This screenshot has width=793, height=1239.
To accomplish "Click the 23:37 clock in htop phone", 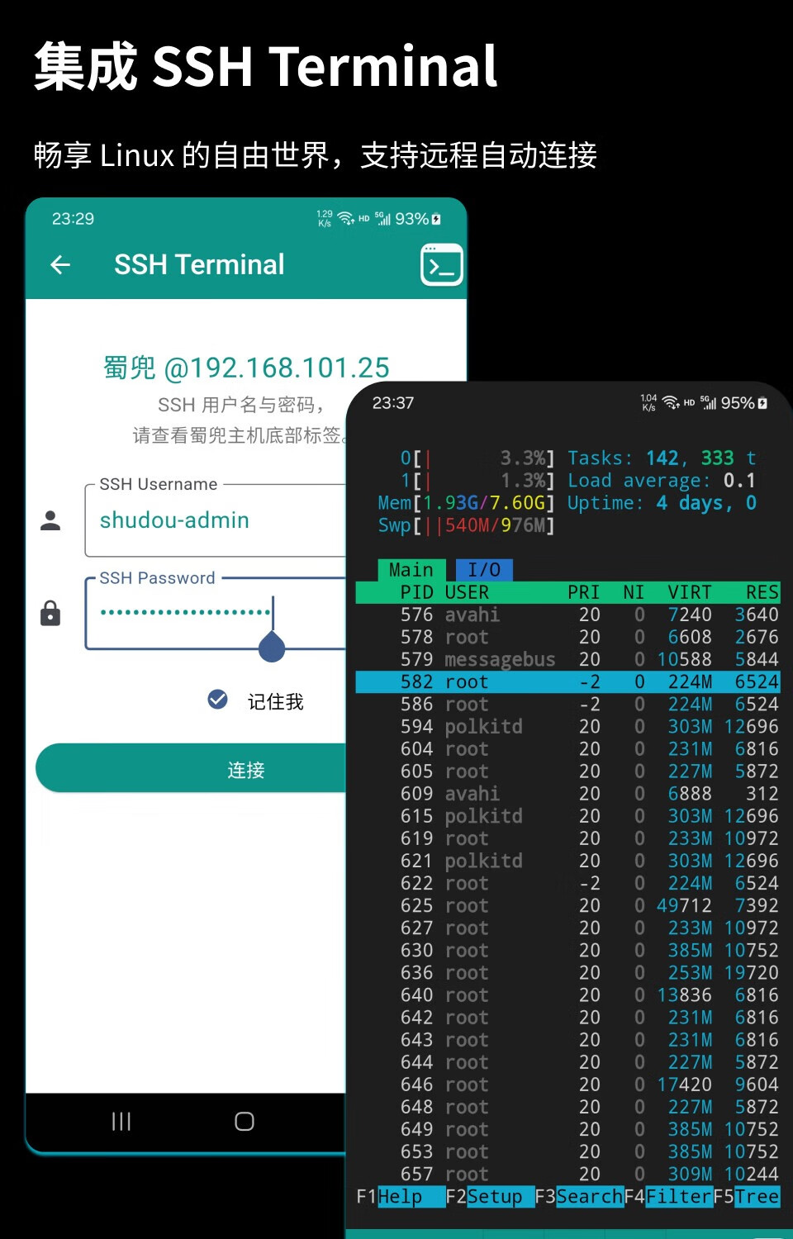I will (x=393, y=403).
